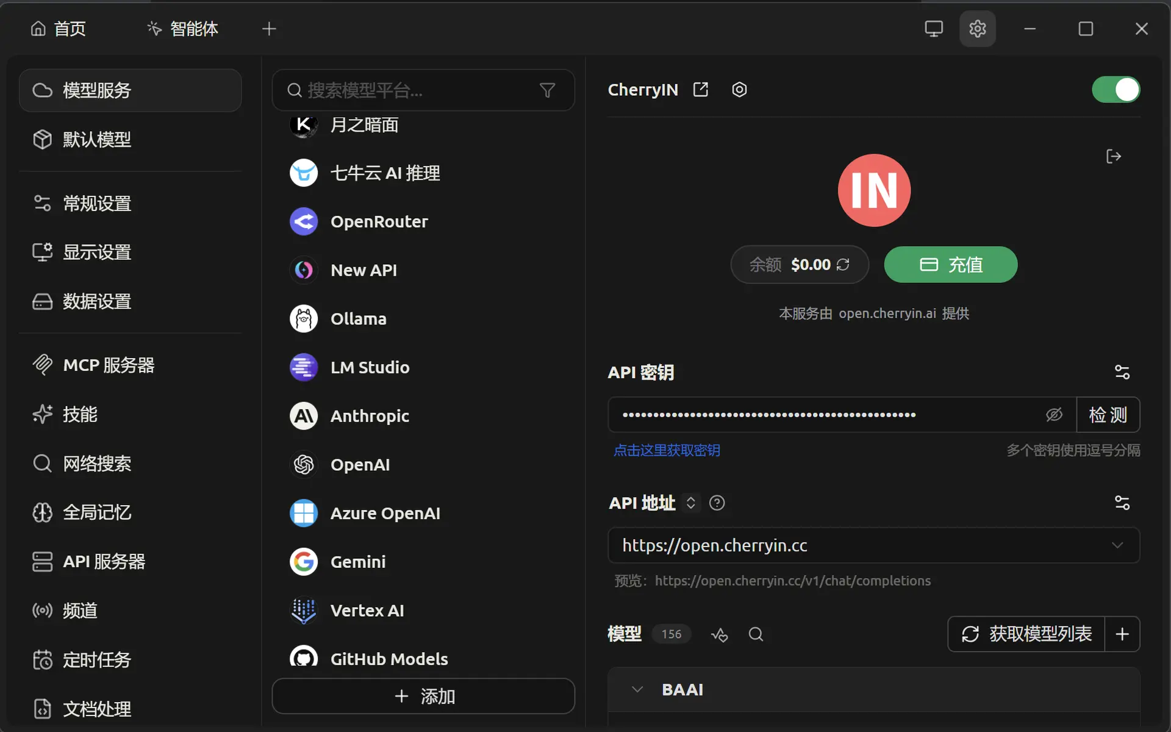Click the 充值 recharge button
Viewport: 1171px width, 732px height.
[x=951, y=265]
